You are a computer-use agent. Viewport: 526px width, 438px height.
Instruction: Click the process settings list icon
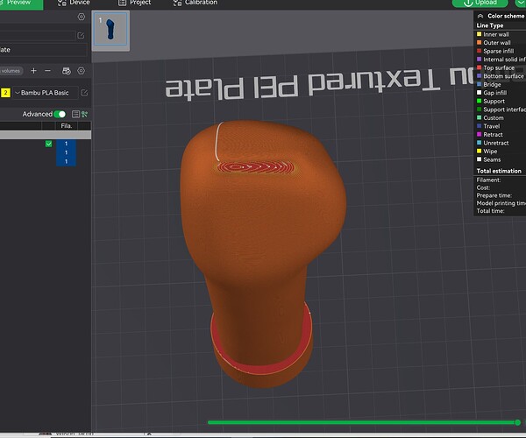coord(75,114)
